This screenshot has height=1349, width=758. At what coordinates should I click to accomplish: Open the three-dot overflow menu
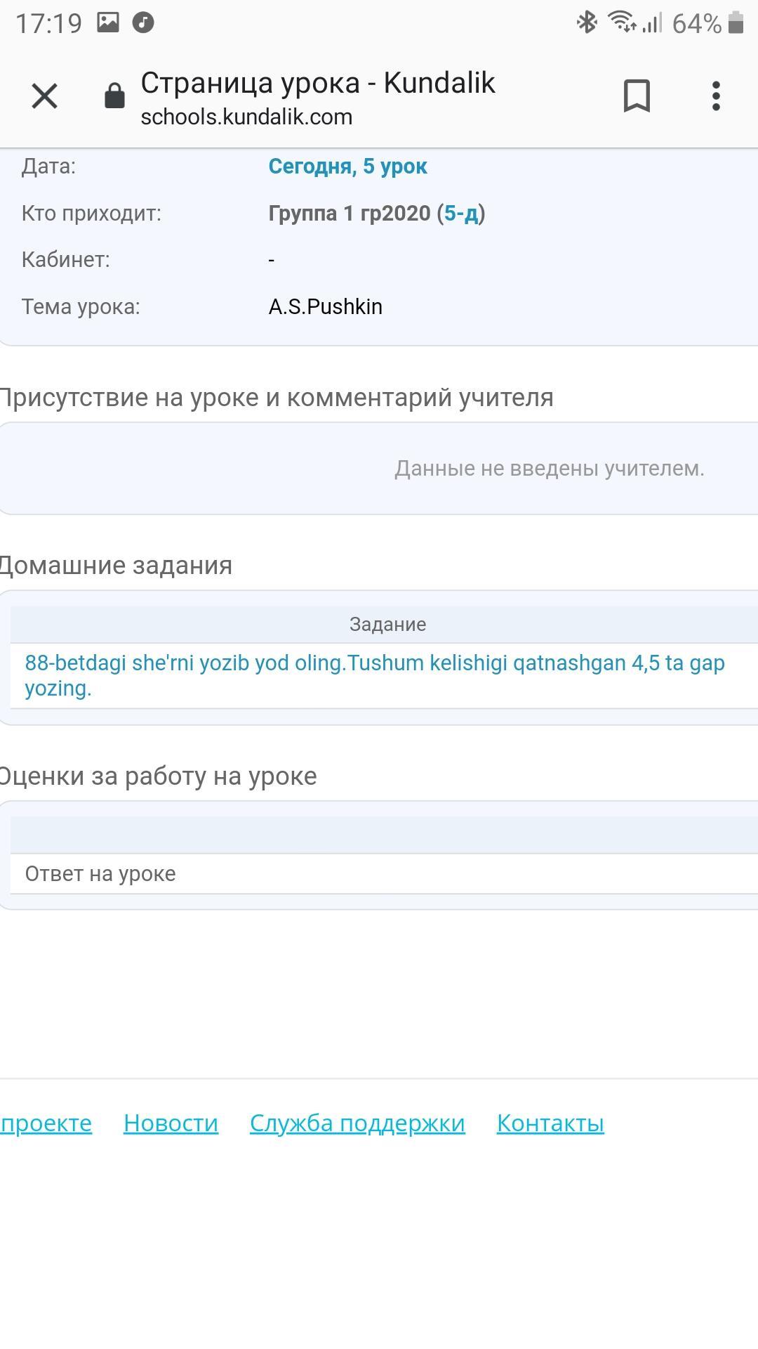(716, 96)
